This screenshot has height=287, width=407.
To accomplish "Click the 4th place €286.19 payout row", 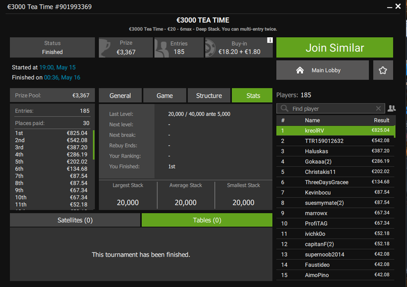I will click(51, 155).
